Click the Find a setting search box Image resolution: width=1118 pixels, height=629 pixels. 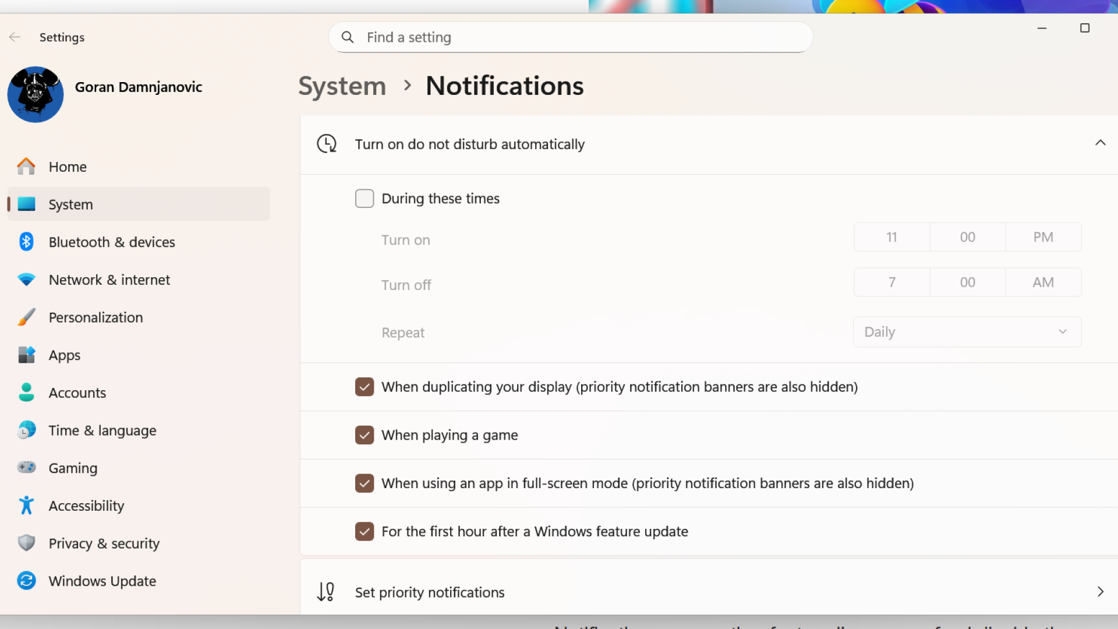(x=571, y=37)
